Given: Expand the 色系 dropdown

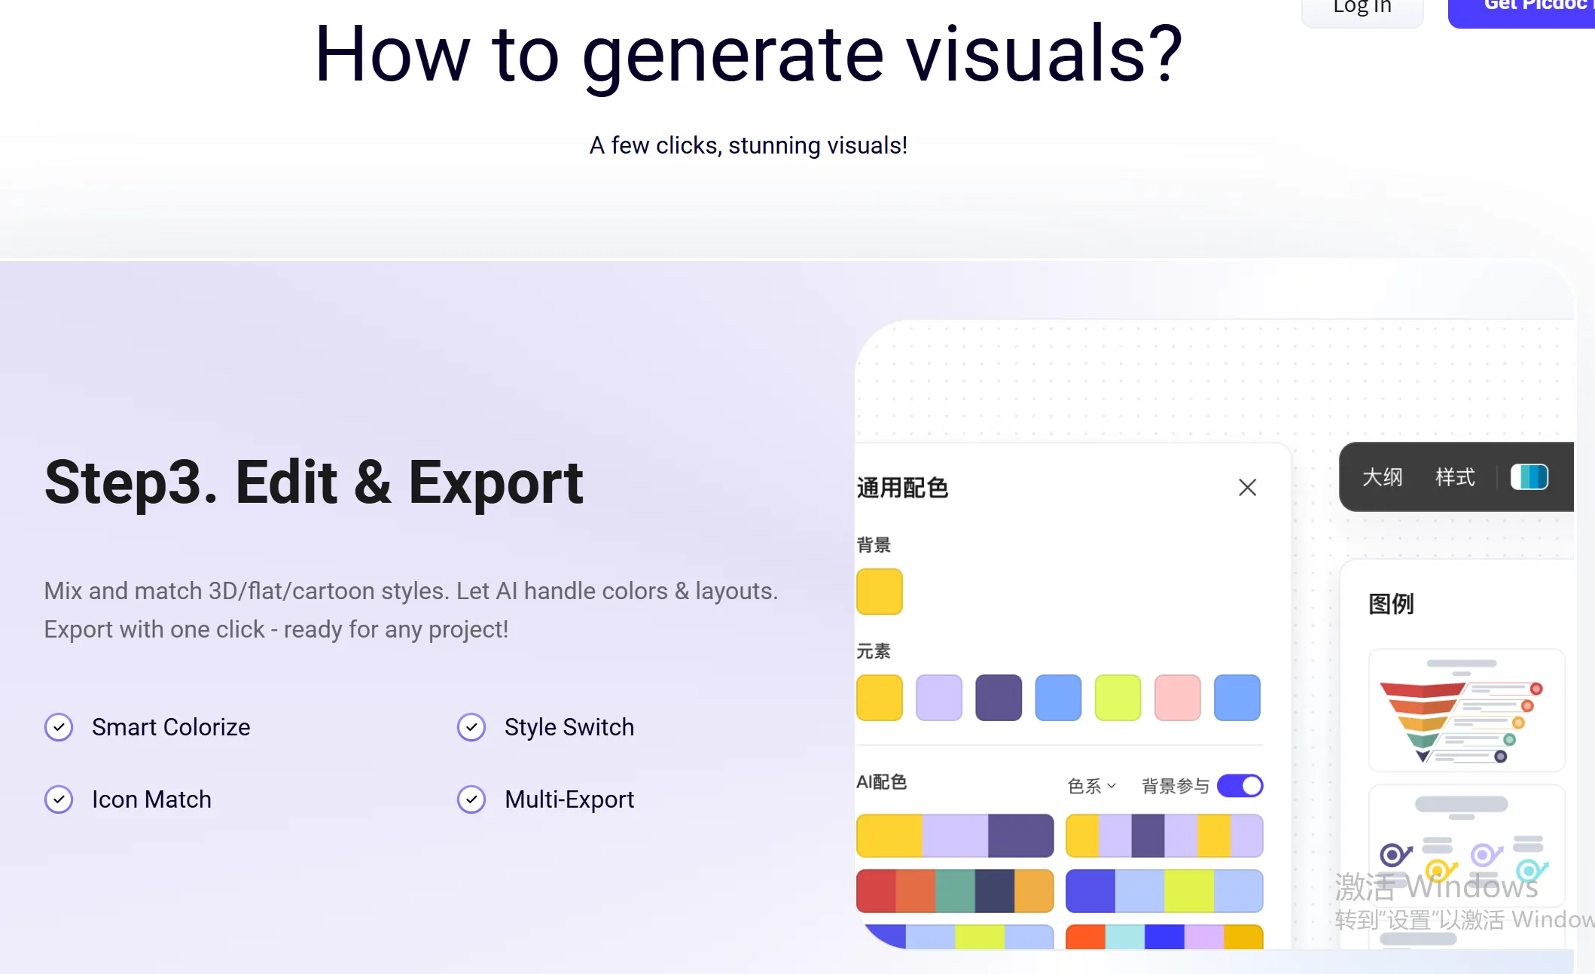Looking at the screenshot, I should 1092,787.
